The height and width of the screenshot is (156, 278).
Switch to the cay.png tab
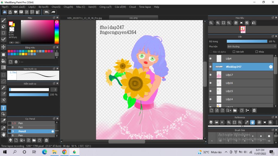(133, 18)
